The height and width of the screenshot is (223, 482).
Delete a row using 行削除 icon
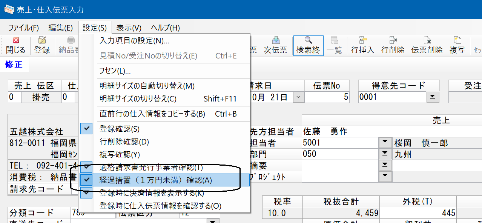click(393, 45)
